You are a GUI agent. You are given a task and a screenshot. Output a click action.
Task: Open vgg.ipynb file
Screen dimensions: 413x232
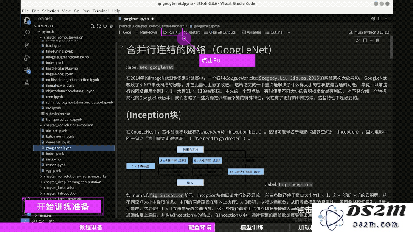coord(53,171)
